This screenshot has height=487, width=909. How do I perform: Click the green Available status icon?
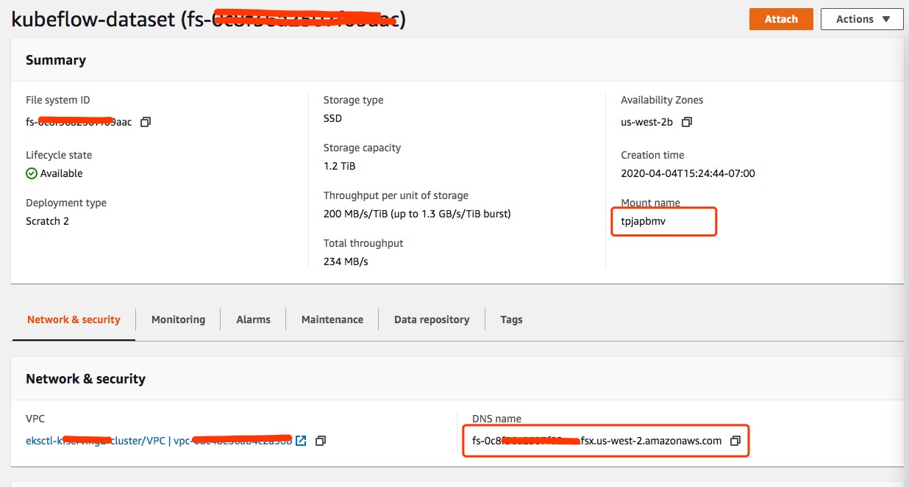click(x=32, y=173)
